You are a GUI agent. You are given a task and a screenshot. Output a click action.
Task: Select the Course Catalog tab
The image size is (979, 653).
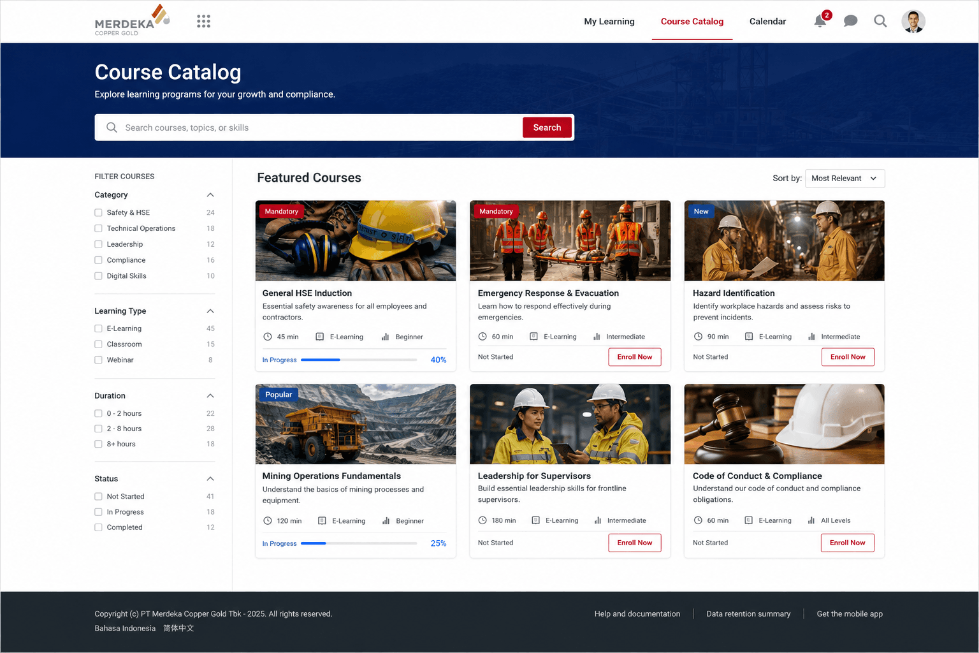coord(692,22)
